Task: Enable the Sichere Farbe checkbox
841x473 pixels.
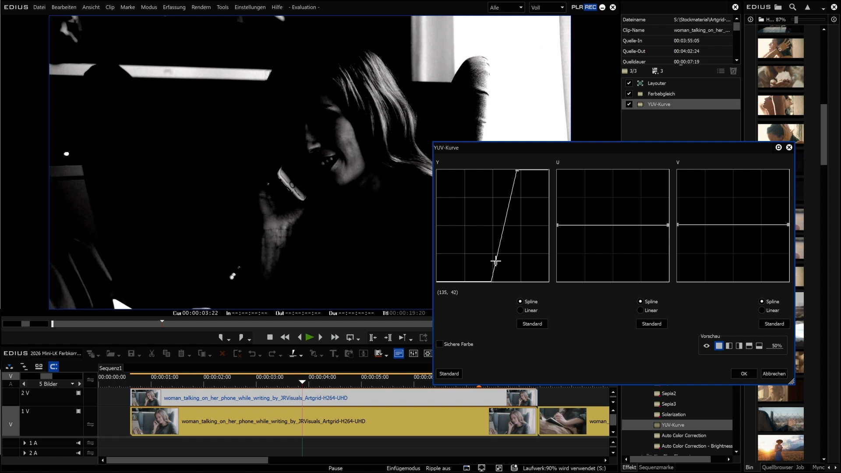Action: click(x=439, y=344)
